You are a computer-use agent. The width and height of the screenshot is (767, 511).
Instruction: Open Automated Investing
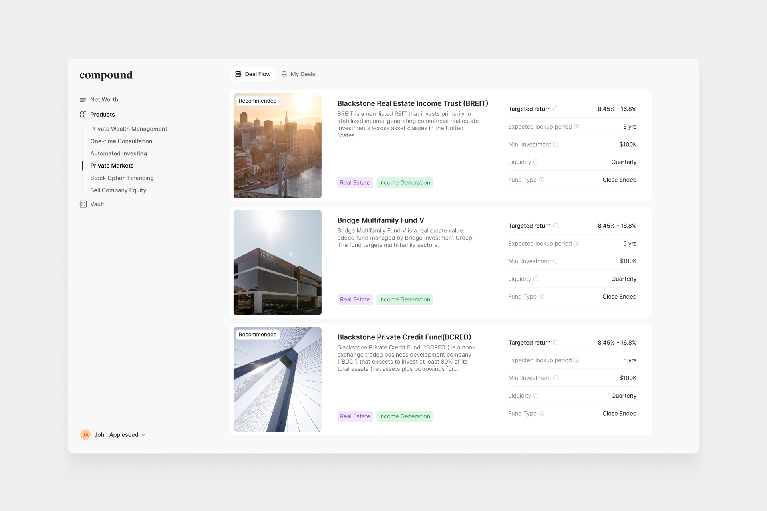click(x=118, y=154)
